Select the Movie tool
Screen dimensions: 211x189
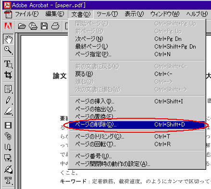pyautogui.click(x=8, y=125)
